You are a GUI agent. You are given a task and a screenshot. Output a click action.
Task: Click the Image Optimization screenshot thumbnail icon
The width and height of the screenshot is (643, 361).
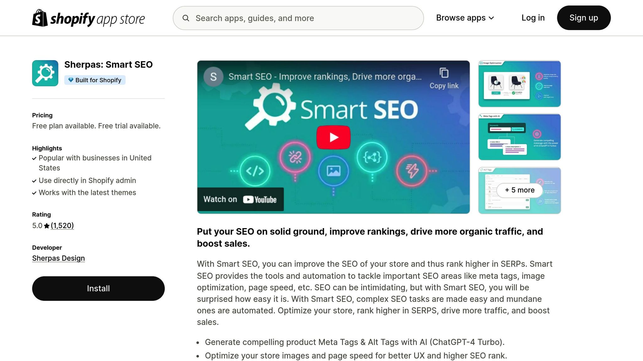(519, 83)
